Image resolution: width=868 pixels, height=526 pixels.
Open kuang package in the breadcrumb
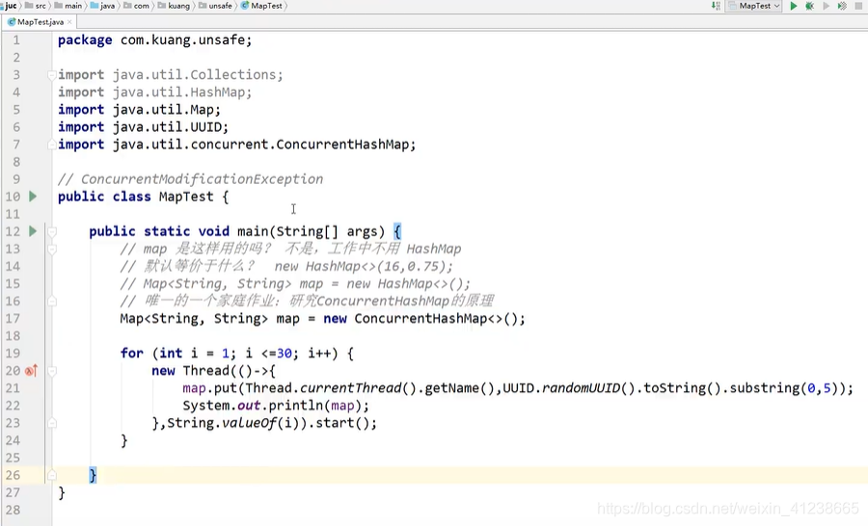178,6
